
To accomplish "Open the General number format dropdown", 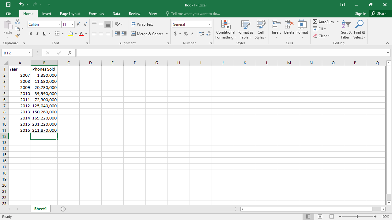I will (x=210, y=24).
